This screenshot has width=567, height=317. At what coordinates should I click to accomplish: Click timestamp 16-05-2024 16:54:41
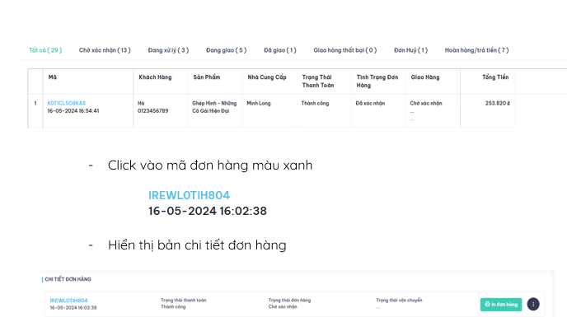click(x=73, y=111)
